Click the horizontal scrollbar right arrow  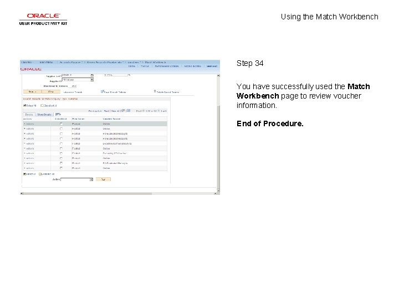[x=215, y=193]
